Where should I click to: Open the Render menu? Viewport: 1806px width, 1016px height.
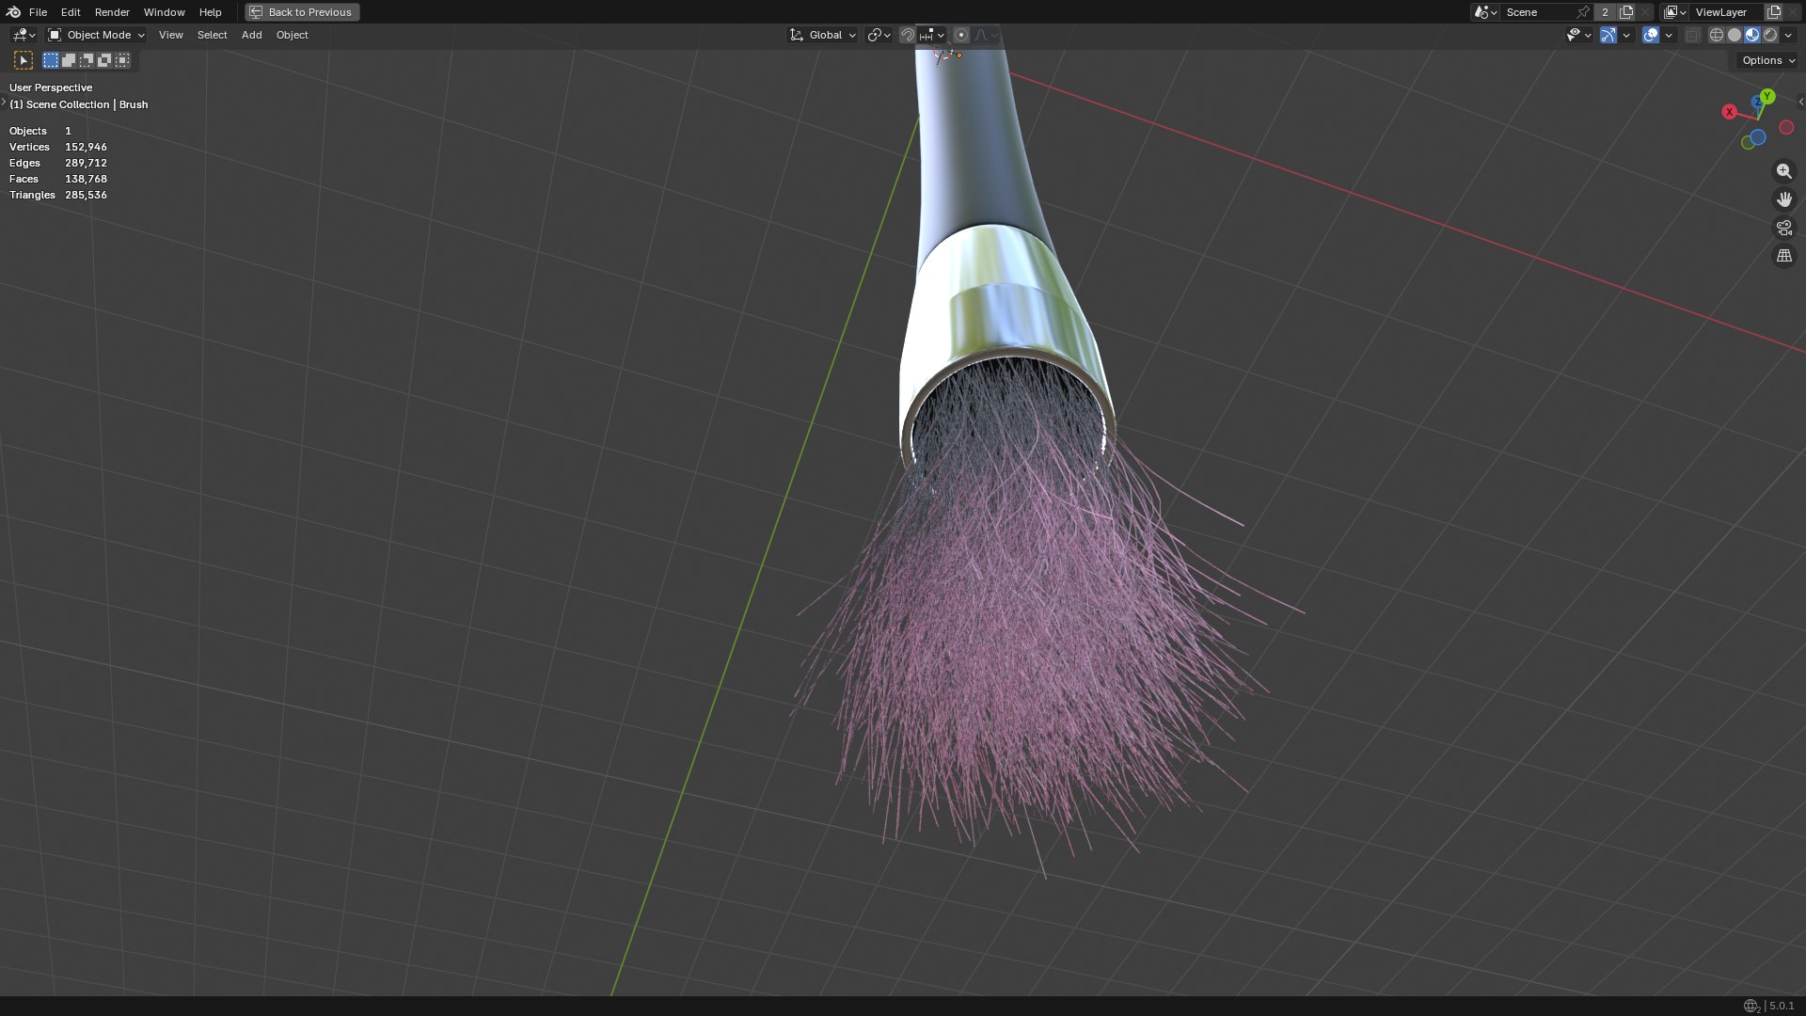pyautogui.click(x=112, y=12)
